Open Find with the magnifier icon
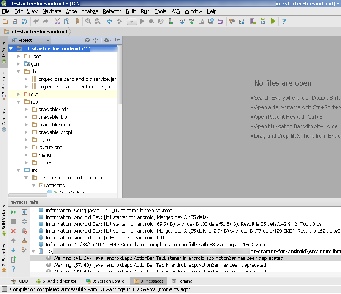 [88, 21]
